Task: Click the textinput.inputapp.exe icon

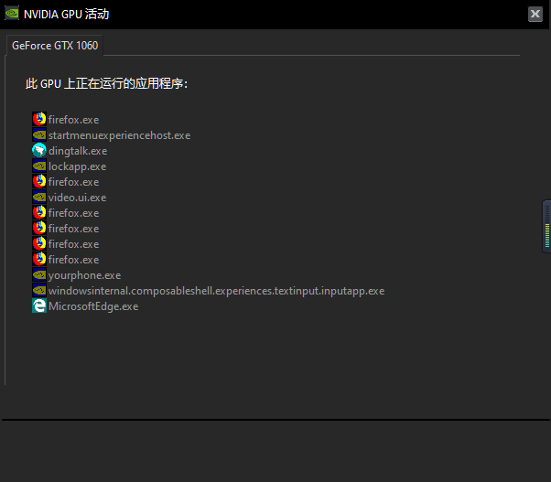Action: click(39, 290)
